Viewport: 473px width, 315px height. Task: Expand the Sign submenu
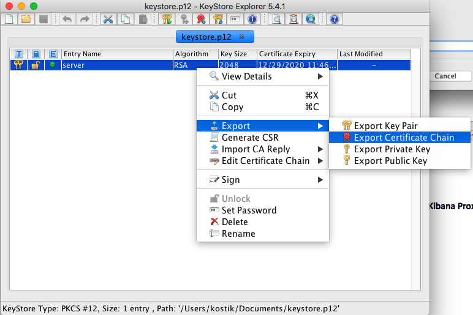click(x=262, y=180)
